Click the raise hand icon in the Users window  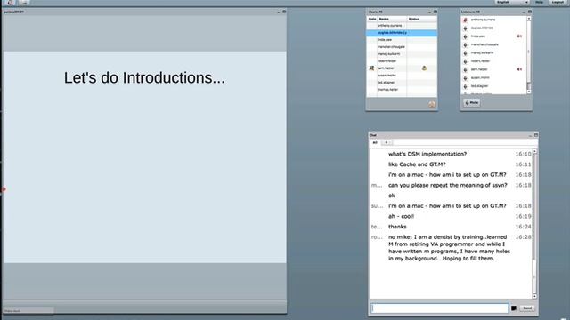pyautogui.click(x=431, y=105)
